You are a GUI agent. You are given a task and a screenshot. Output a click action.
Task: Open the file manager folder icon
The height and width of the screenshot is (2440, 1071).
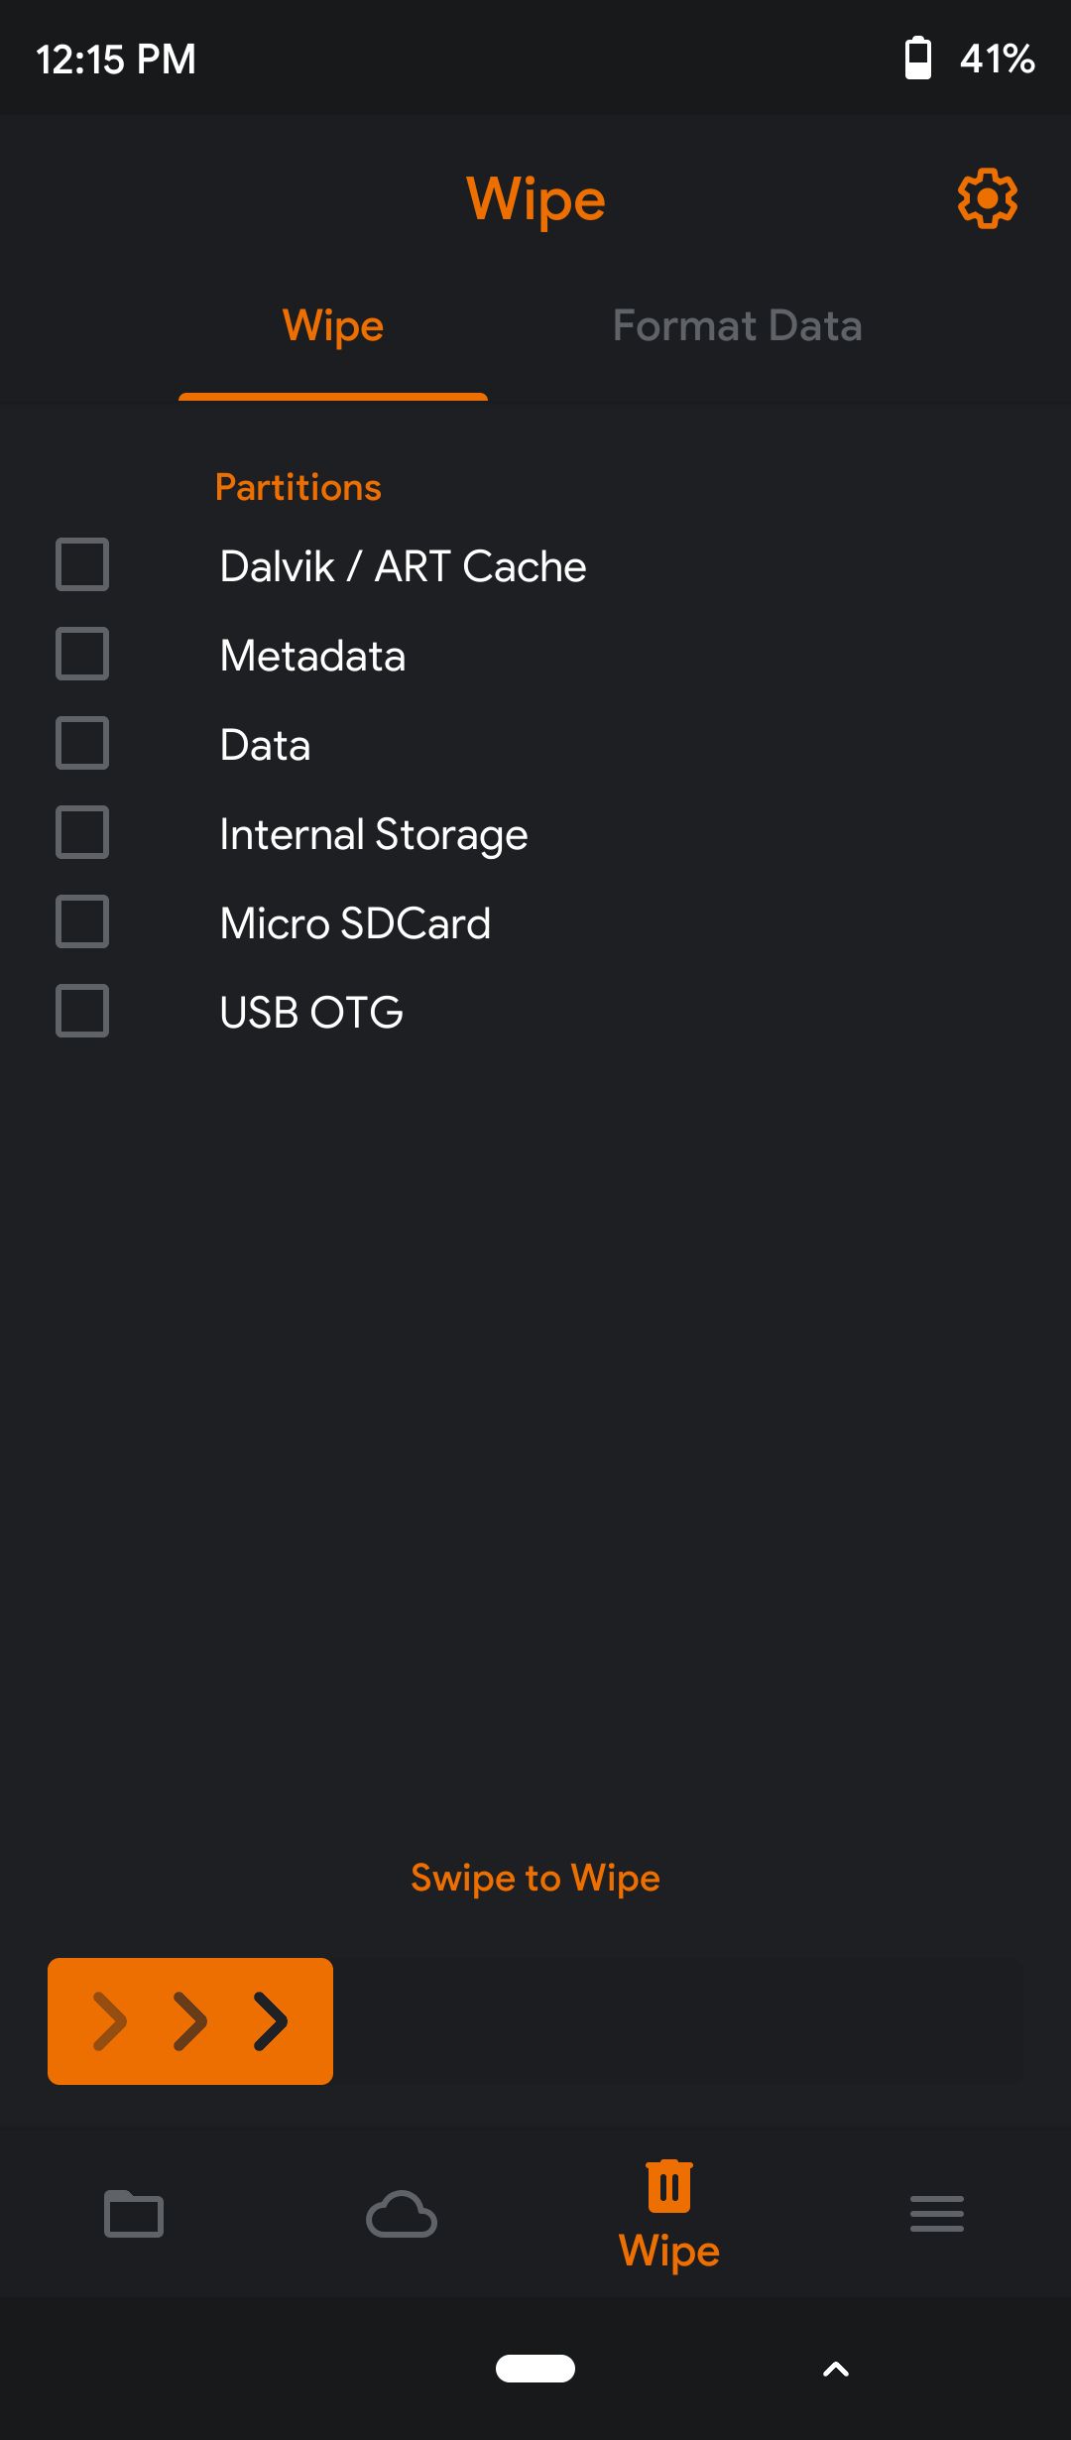tap(134, 2213)
